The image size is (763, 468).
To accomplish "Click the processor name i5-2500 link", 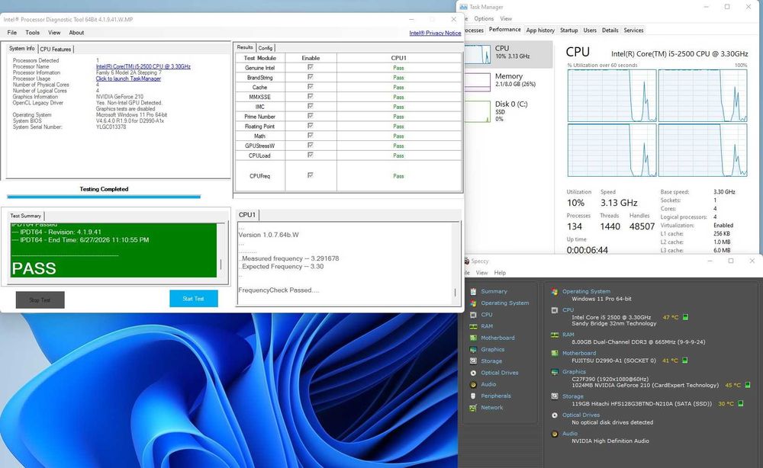I will tap(143, 66).
